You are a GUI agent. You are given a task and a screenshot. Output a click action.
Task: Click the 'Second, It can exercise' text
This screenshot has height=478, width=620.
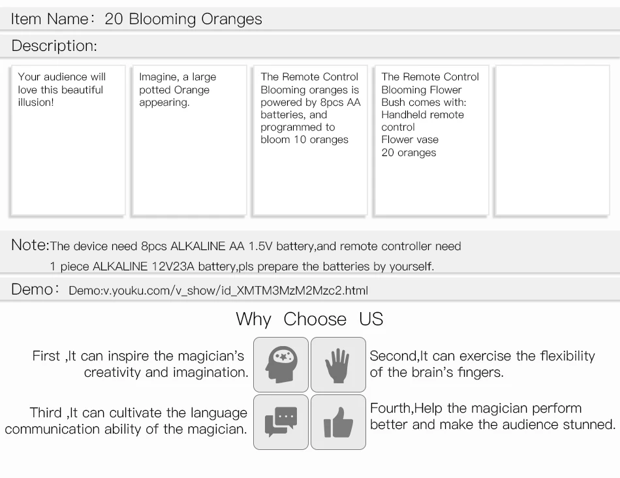(x=482, y=364)
